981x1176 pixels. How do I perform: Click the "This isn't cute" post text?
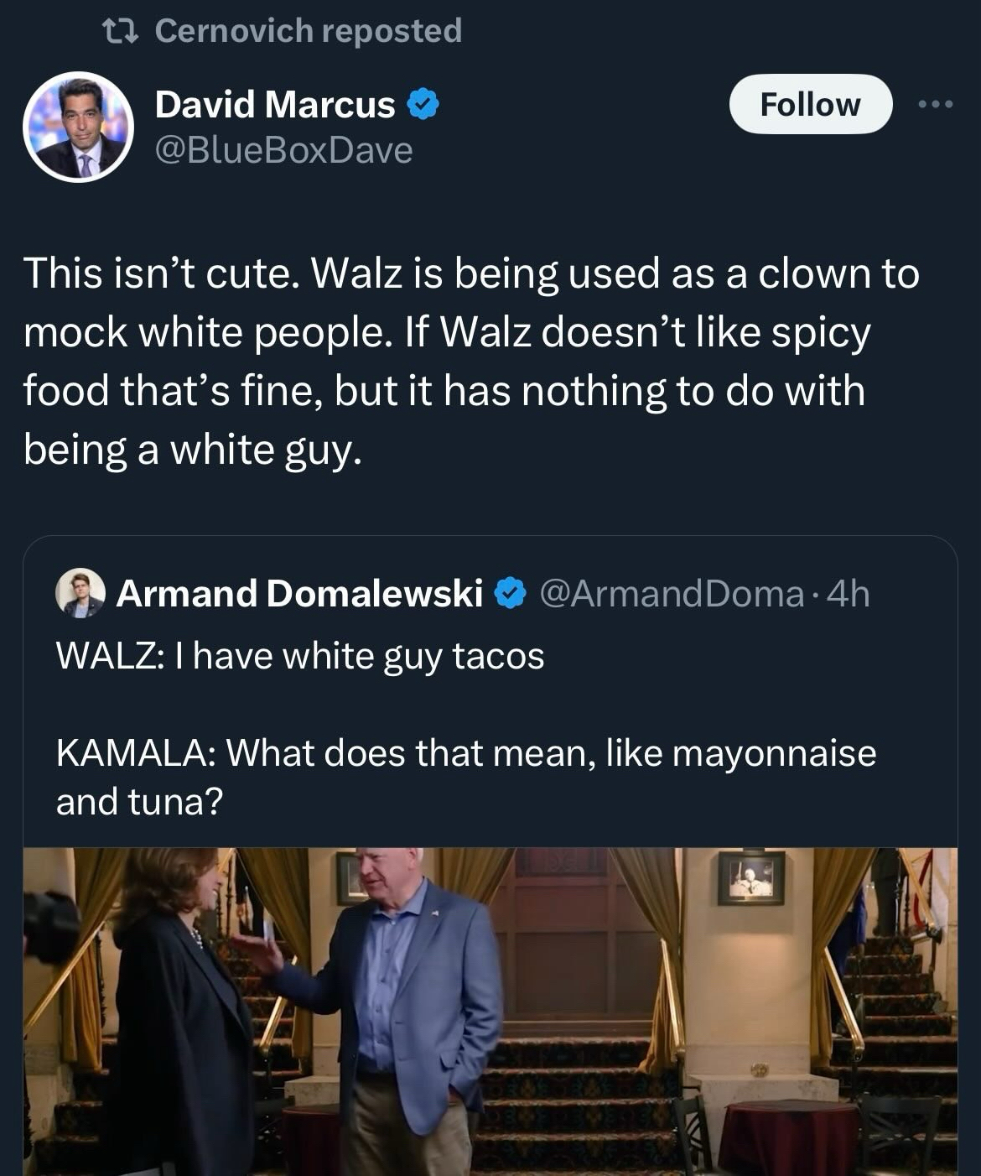tap(470, 361)
